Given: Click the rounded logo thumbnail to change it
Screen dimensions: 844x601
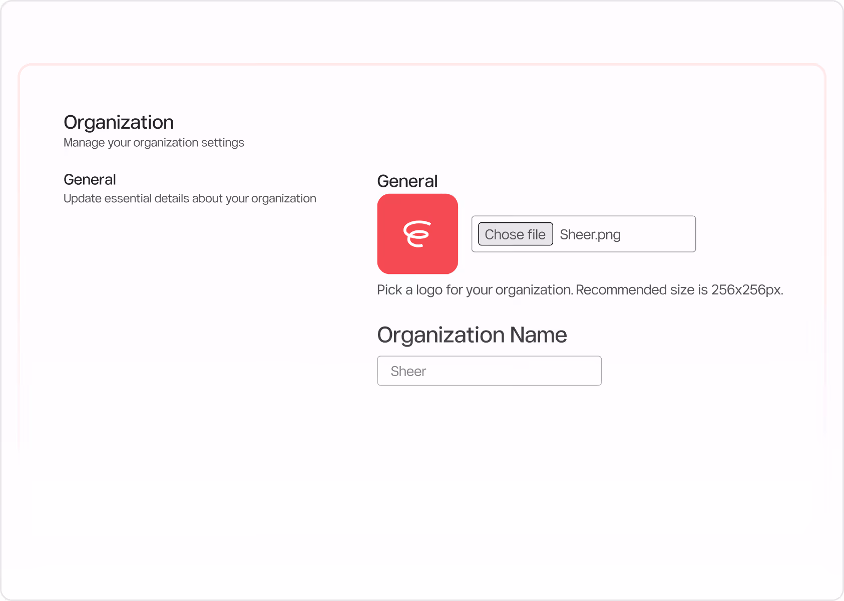Looking at the screenshot, I should point(417,234).
